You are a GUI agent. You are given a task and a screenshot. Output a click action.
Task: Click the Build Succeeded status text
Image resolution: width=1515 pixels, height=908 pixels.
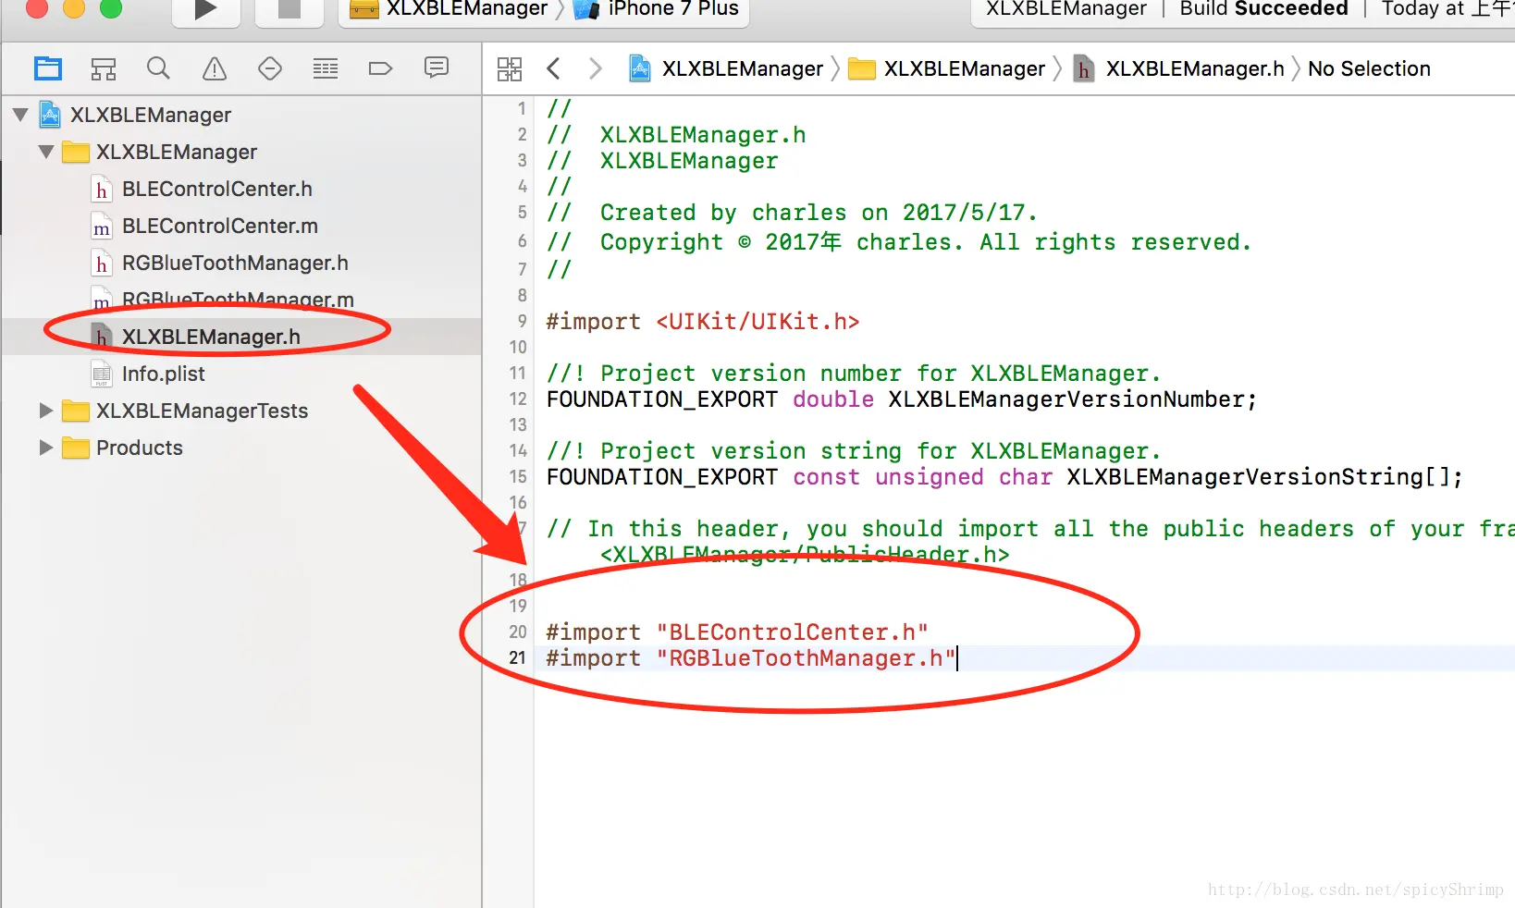pos(1263,9)
